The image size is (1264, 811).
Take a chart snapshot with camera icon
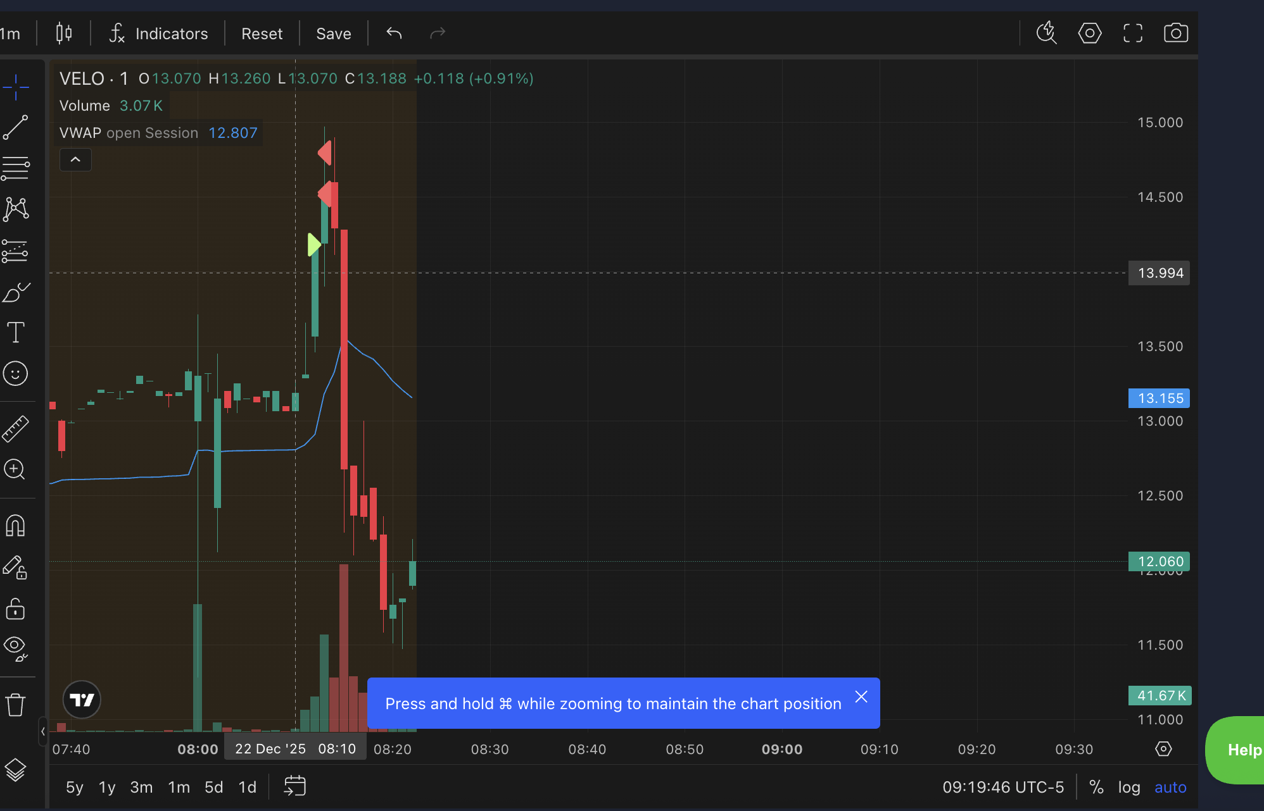1175,33
